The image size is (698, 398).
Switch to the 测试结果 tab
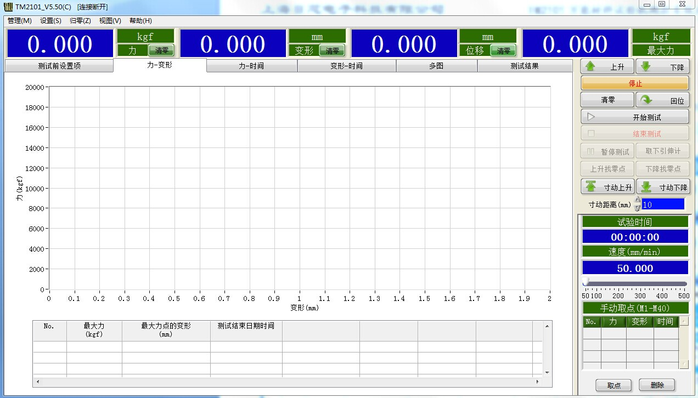(x=524, y=66)
